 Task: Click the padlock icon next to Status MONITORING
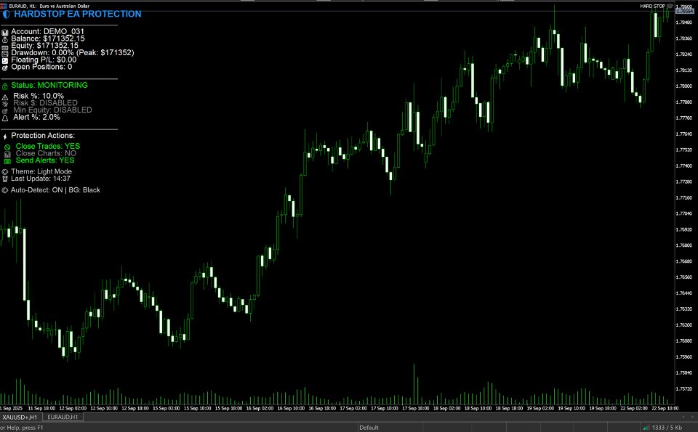tap(6, 85)
